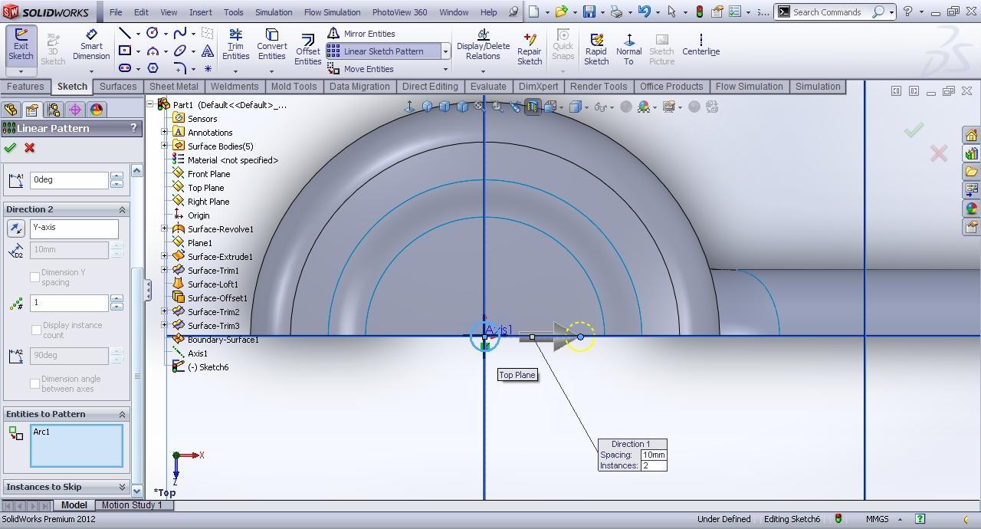Expand the Instances to Skip section
981x529 pixels.
[x=122, y=487]
